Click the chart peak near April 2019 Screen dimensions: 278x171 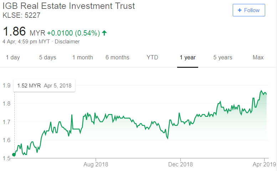261,91
